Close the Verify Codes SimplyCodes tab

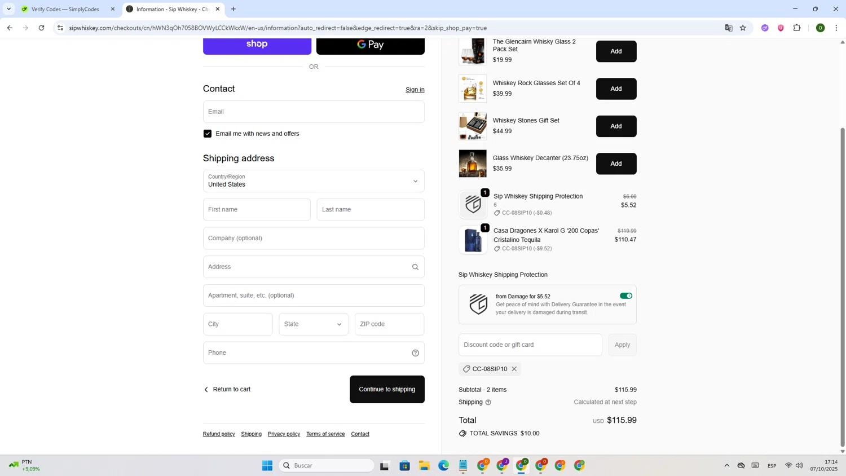click(112, 9)
